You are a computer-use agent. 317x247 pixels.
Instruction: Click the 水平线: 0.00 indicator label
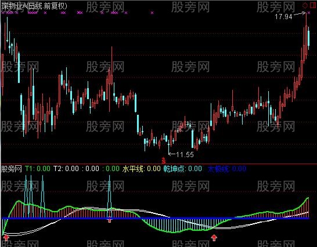(141, 169)
